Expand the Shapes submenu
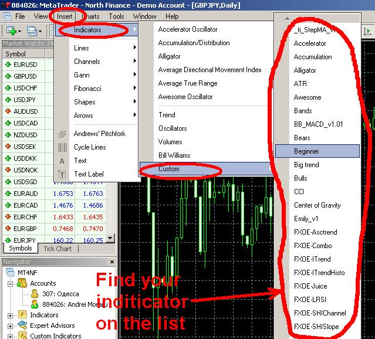375x339 pixels. (x=96, y=102)
